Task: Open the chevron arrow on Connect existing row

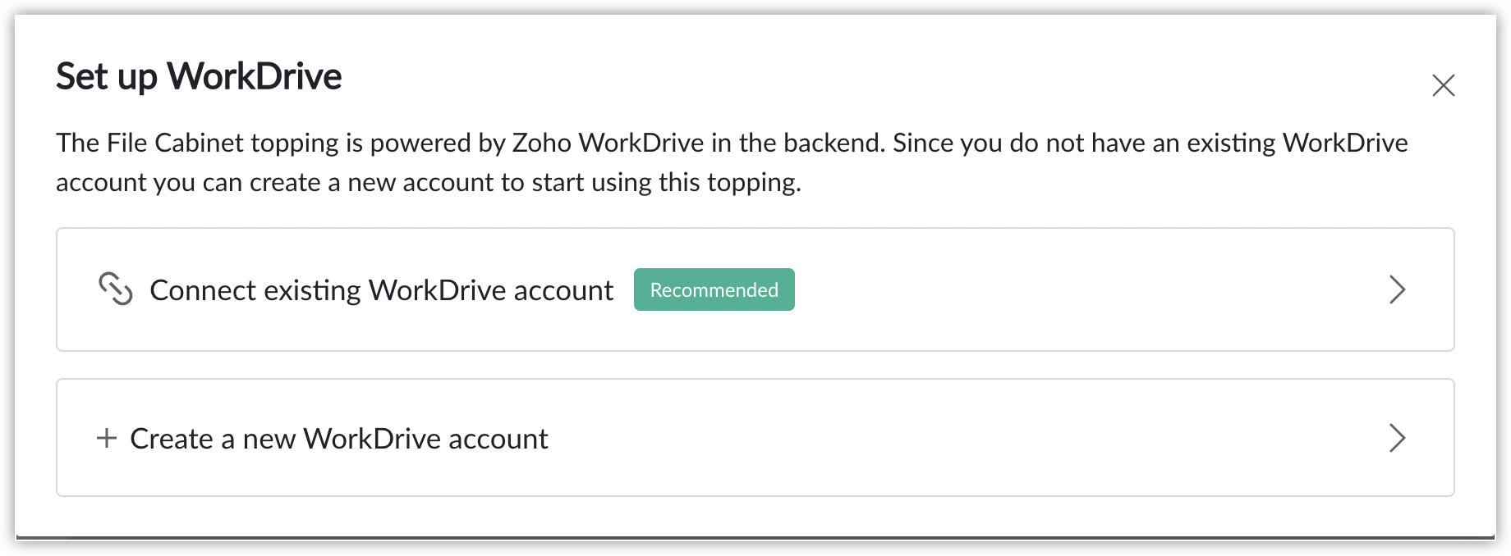Action: pos(1397,289)
